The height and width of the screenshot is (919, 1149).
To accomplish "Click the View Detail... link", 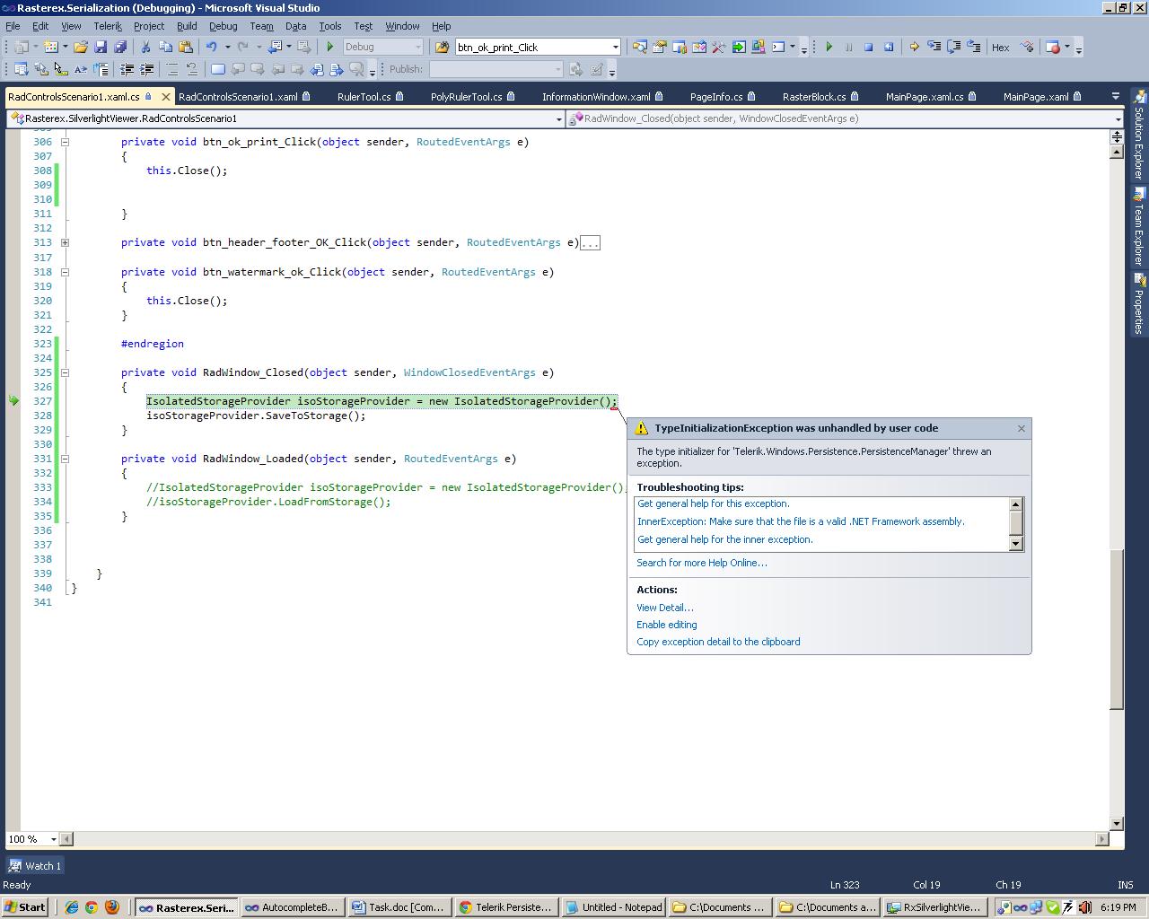I will point(664,608).
